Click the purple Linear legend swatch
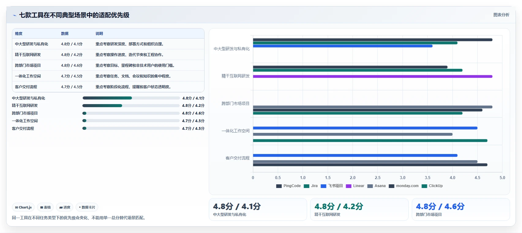This screenshot has width=522, height=233. pyautogui.click(x=349, y=186)
